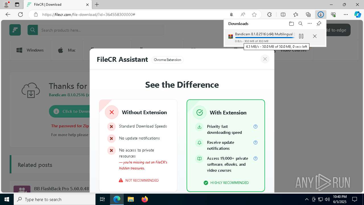Close the FileCR Assistant dialog
The image size is (364, 205).
265,59
